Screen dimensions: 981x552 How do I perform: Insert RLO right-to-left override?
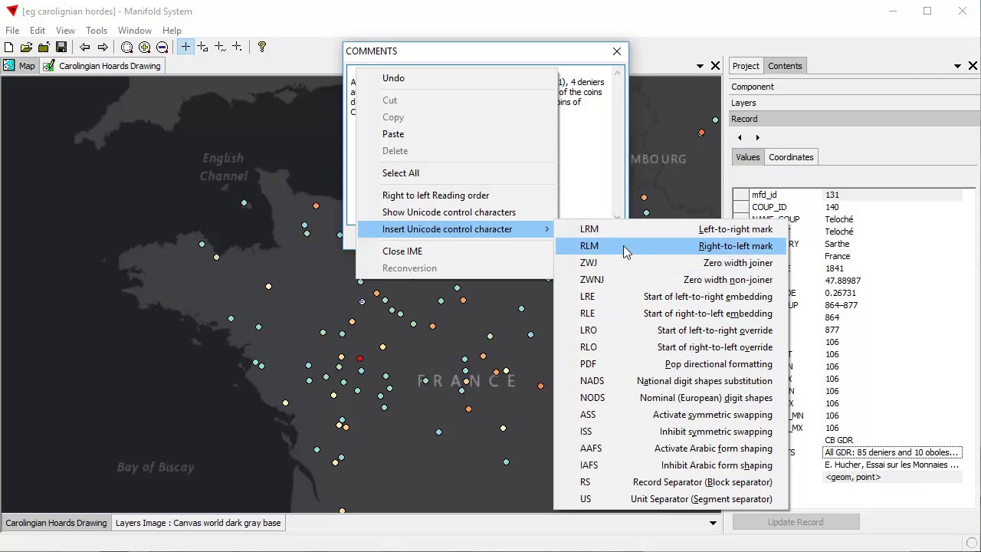[671, 347]
